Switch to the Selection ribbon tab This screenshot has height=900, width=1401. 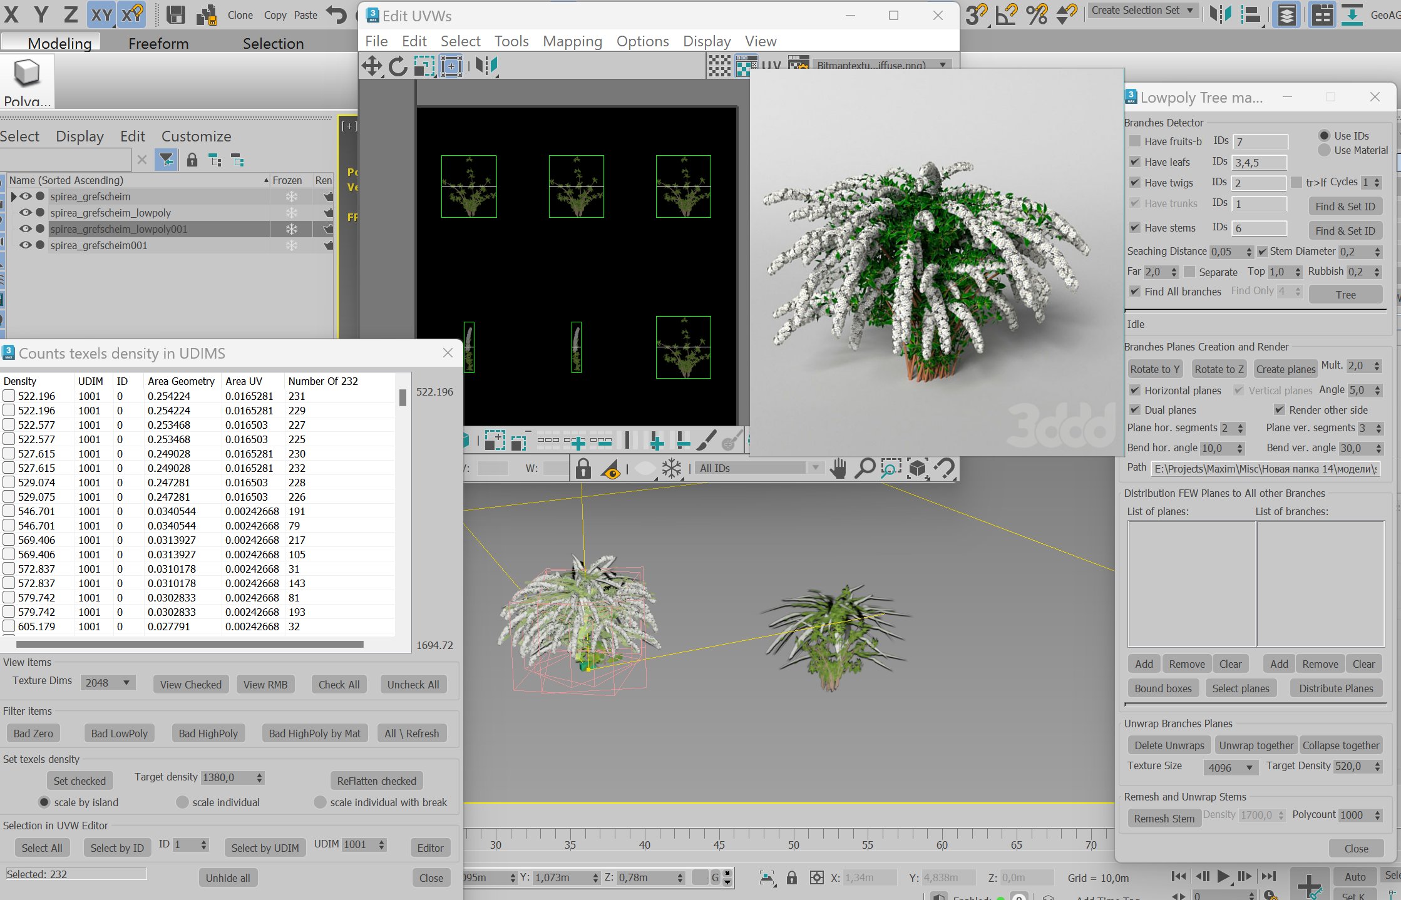pyautogui.click(x=273, y=43)
